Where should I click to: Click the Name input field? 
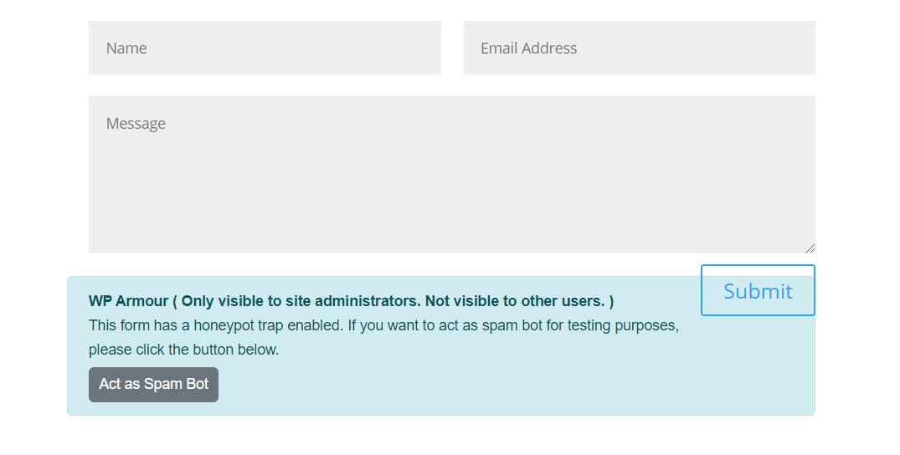click(x=265, y=48)
